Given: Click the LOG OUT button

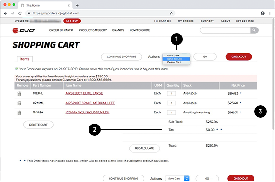Looking at the screenshot, I should 72,21.
